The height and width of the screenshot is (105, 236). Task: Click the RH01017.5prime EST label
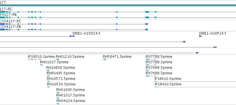[71, 95]
